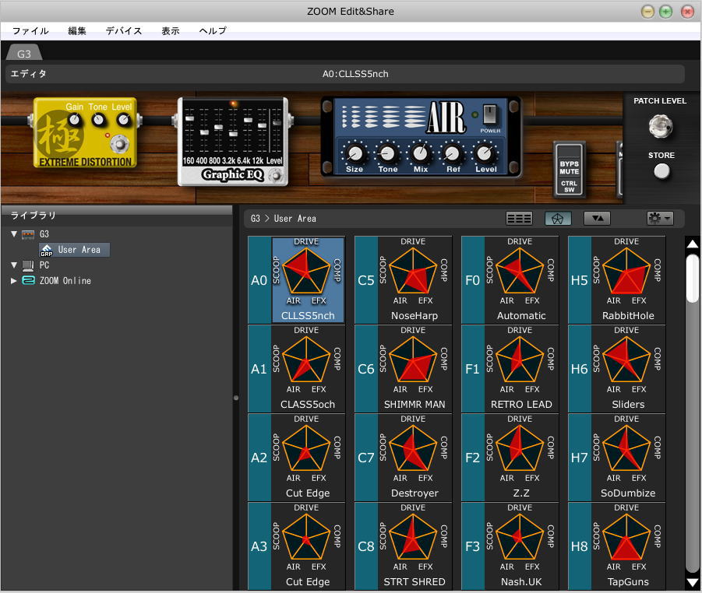Select patch A1 CLASS5och
The image size is (702, 593).
(x=296, y=369)
